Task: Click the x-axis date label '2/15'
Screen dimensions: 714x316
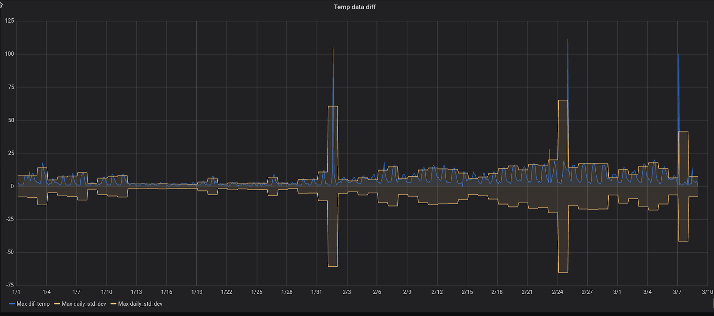Action: 467,292
